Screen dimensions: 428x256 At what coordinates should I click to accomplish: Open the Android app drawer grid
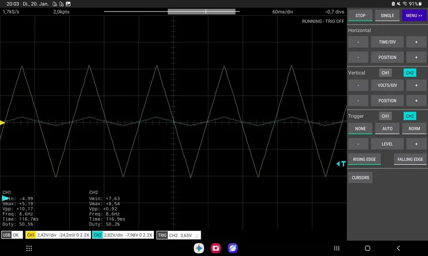tap(29, 248)
